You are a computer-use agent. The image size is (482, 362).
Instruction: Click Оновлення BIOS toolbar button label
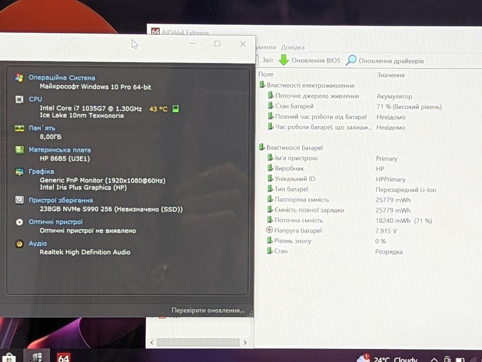316,60
